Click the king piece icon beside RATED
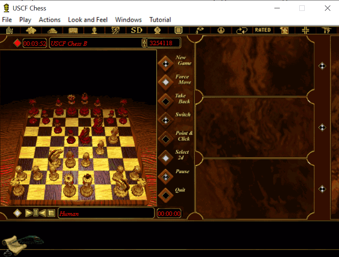 click(284, 30)
